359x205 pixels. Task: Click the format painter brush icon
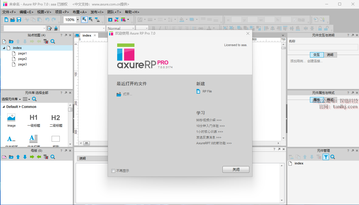[x=56, y=28]
